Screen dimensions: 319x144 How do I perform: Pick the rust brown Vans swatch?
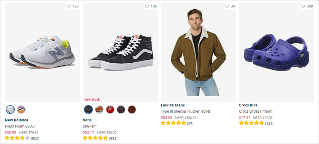(132, 109)
